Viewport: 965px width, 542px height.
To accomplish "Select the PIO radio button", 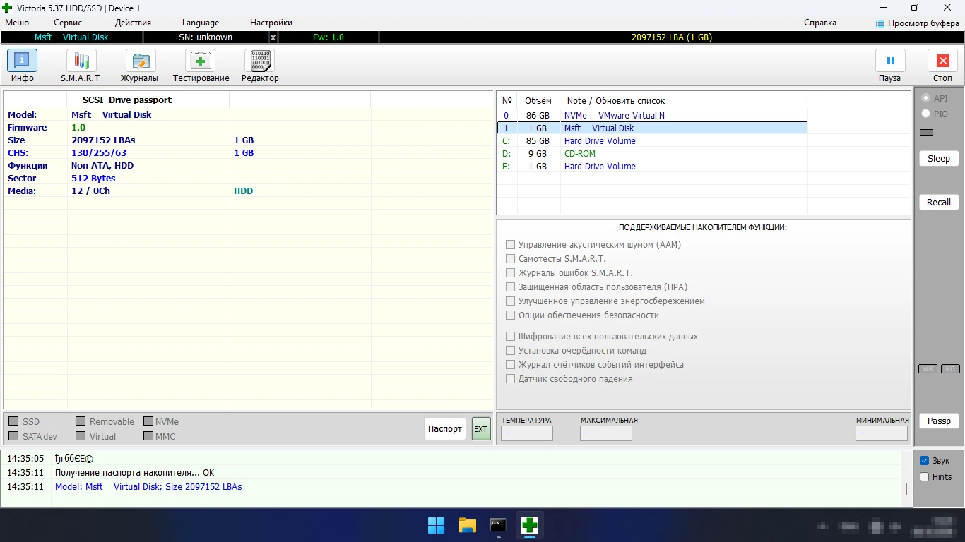I will click(x=925, y=114).
